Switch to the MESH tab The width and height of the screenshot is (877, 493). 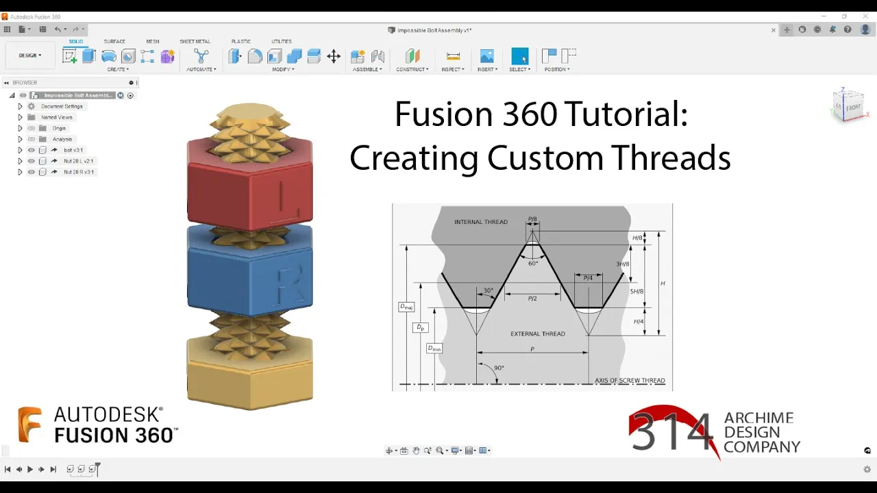tap(152, 41)
